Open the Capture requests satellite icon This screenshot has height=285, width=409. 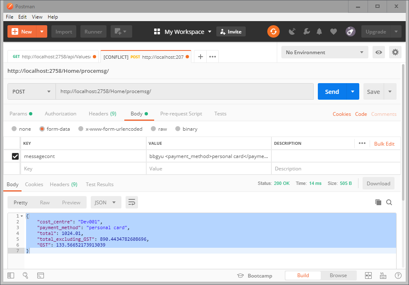tap(292, 31)
